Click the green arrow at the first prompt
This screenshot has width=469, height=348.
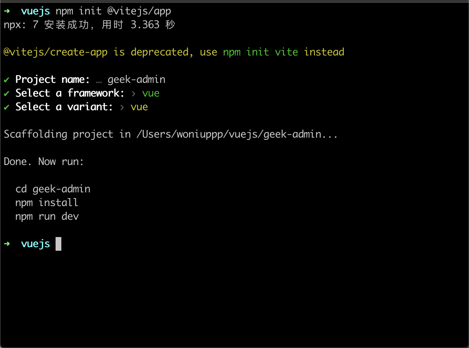(x=7, y=11)
